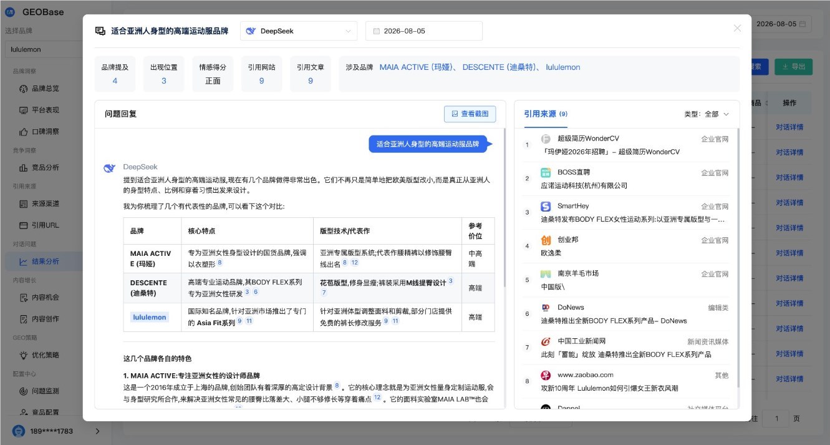
Task: Go to 竞品分析 page
Action: click(45, 167)
